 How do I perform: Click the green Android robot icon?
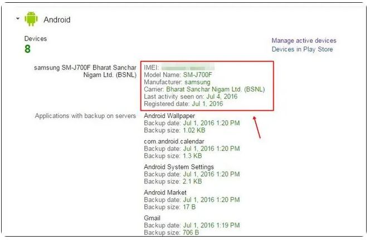pyautogui.click(x=31, y=19)
